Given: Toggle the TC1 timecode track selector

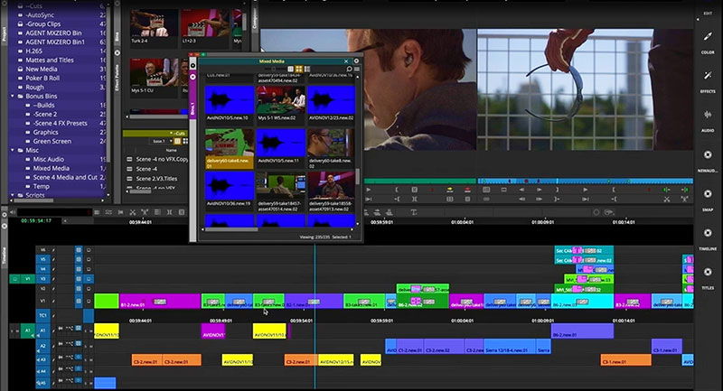Looking at the screenshot, I should pos(42,315).
